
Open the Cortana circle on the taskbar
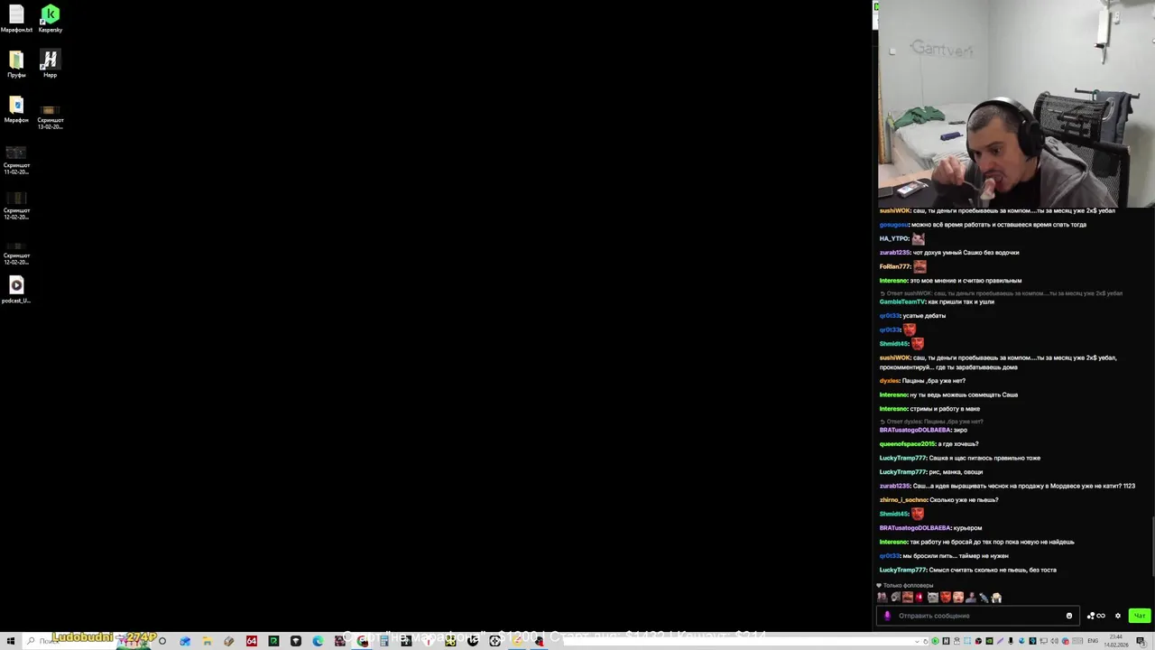pos(162,641)
